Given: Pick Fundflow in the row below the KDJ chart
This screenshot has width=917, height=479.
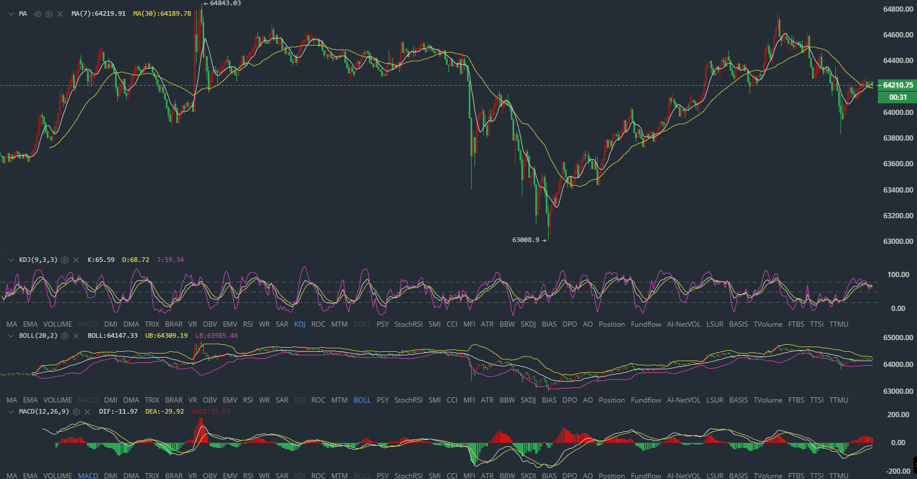Looking at the screenshot, I should coord(646,324).
